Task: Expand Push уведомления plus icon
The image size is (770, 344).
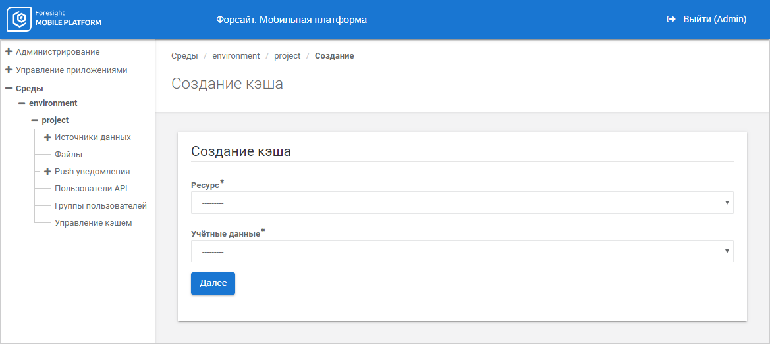Action: point(47,172)
